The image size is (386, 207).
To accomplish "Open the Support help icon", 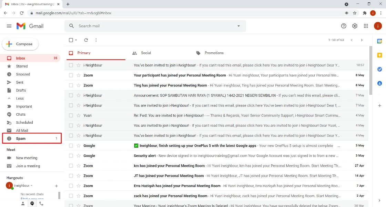I will pos(343,26).
